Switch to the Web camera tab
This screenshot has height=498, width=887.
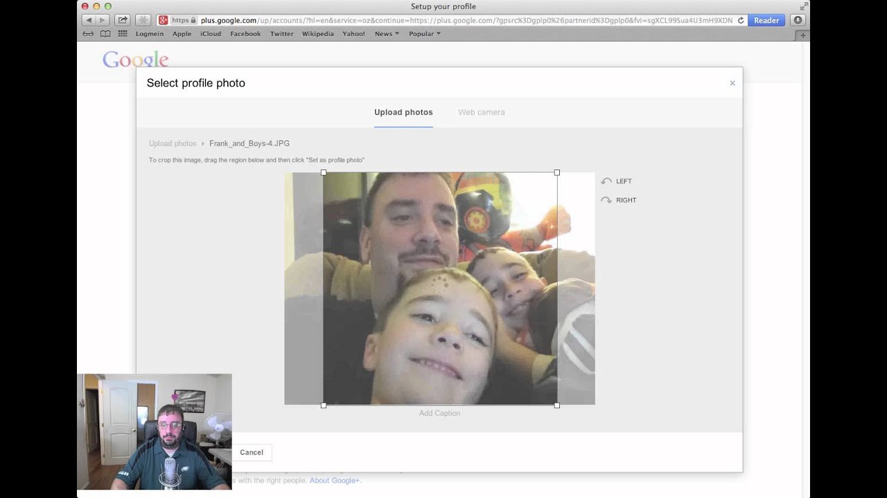pos(482,112)
